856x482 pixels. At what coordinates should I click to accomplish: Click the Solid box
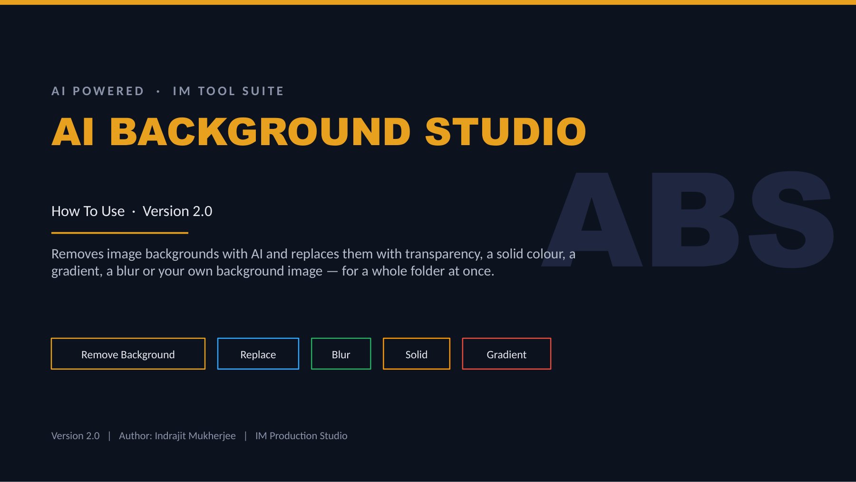click(x=417, y=354)
